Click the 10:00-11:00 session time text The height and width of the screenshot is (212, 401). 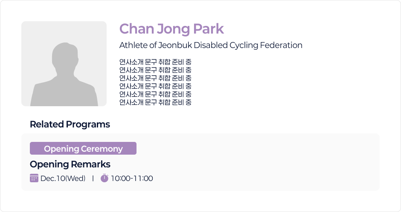point(132,178)
